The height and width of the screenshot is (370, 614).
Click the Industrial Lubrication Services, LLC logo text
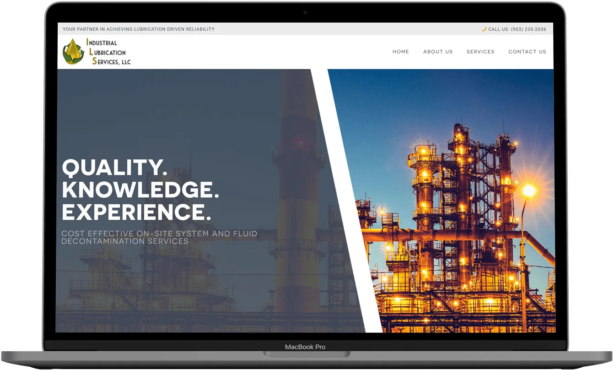pos(108,52)
